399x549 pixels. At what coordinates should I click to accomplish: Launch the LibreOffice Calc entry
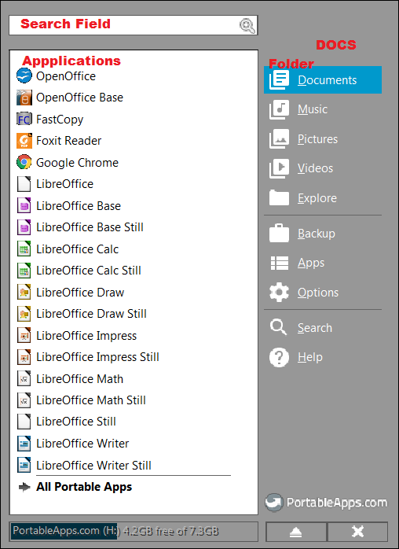point(77,249)
